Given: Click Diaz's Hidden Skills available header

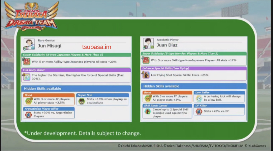Looking at the screenshot, I should pyautogui.click(x=194, y=86).
